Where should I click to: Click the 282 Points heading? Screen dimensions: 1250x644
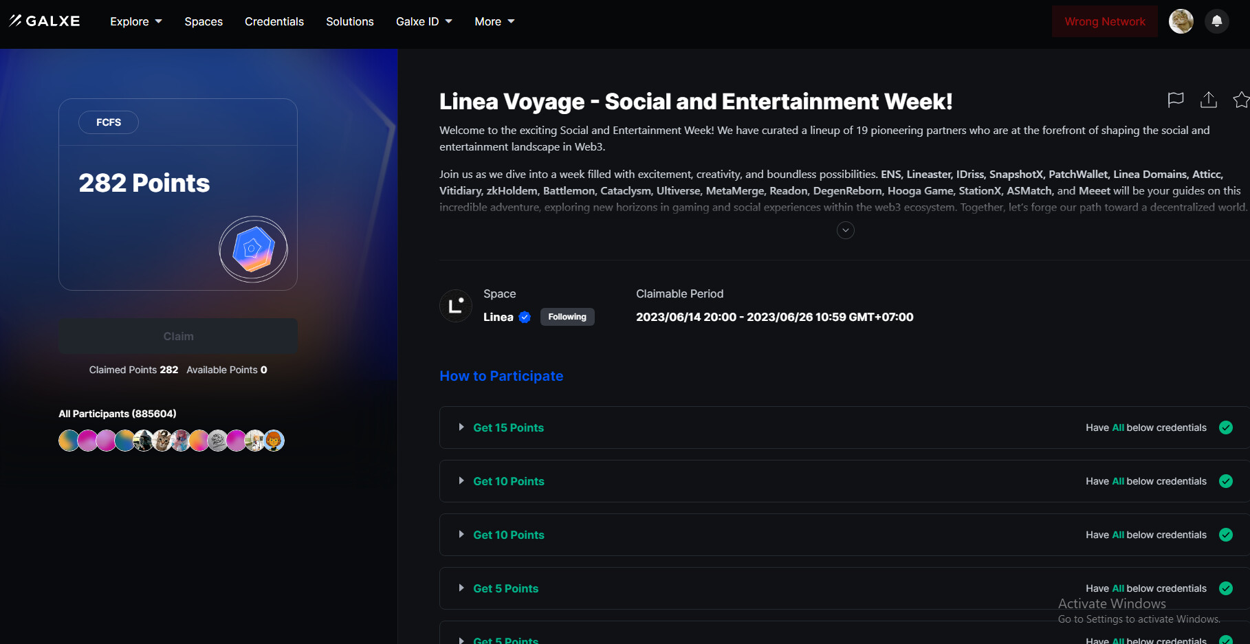144,183
